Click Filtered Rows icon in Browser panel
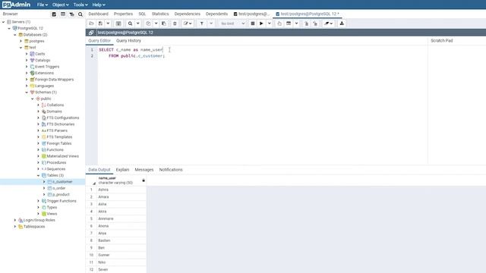This screenshot has width=486, height=273. (71, 14)
